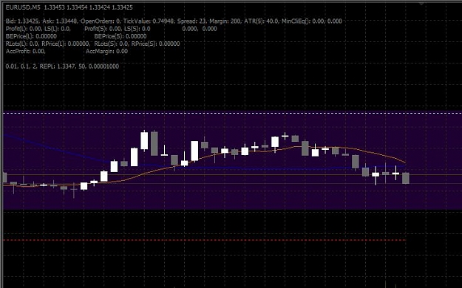
Task: Select the MinCliEq() readout text
Action: pyautogui.click(x=312, y=21)
